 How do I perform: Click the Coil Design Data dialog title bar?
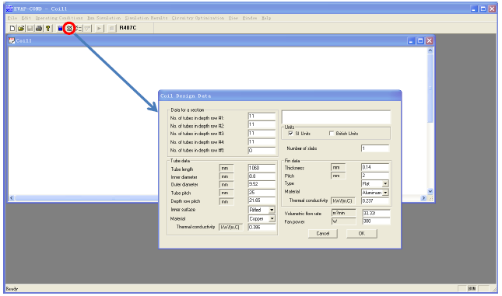[280, 96]
